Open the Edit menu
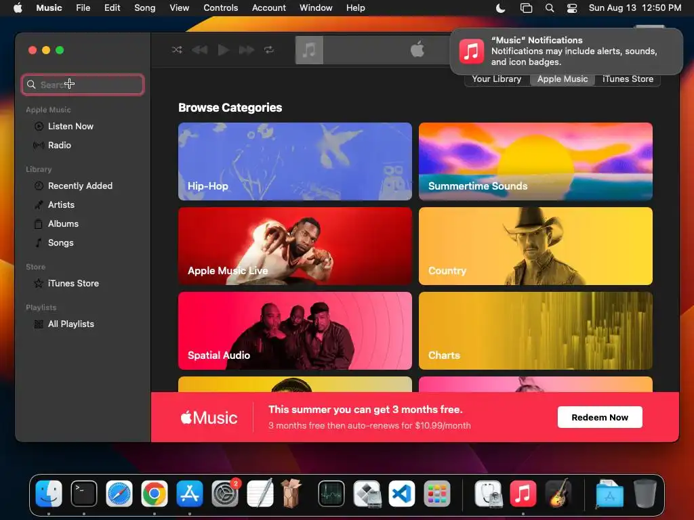Image resolution: width=694 pixels, height=520 pixels. (112, 8)
